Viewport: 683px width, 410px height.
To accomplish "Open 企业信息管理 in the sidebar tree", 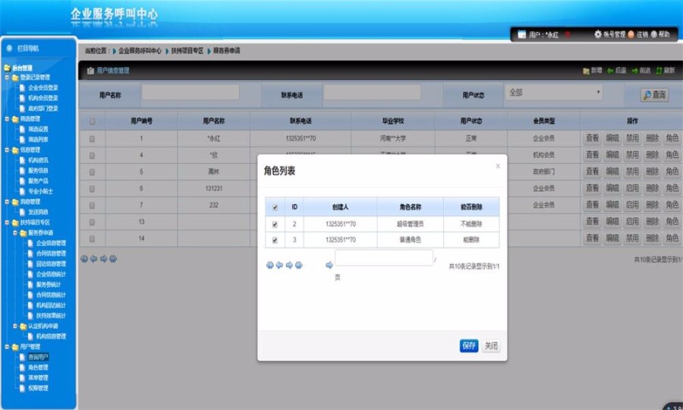I will pos(51,243).
